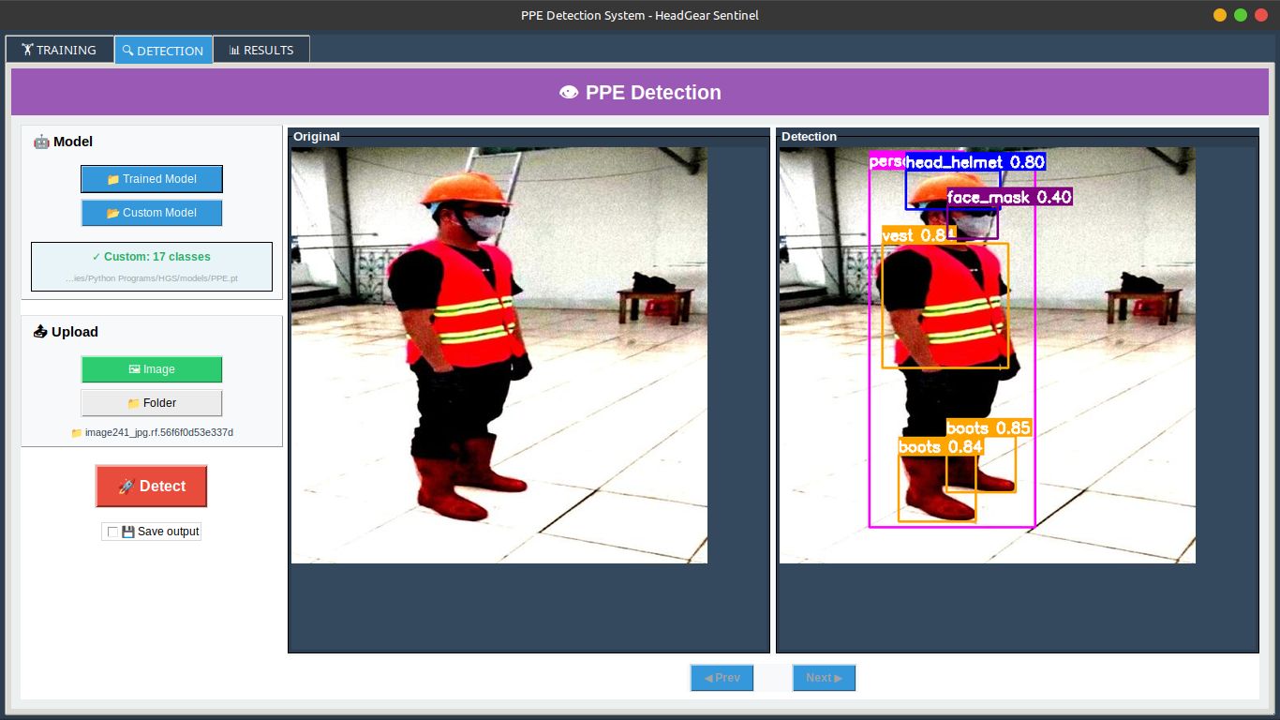Advance to the Next image
The image size is (1280, 720).
(824, 678)
